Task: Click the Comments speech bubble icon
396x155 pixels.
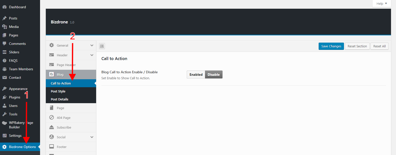Action: (x=5, y=44)
